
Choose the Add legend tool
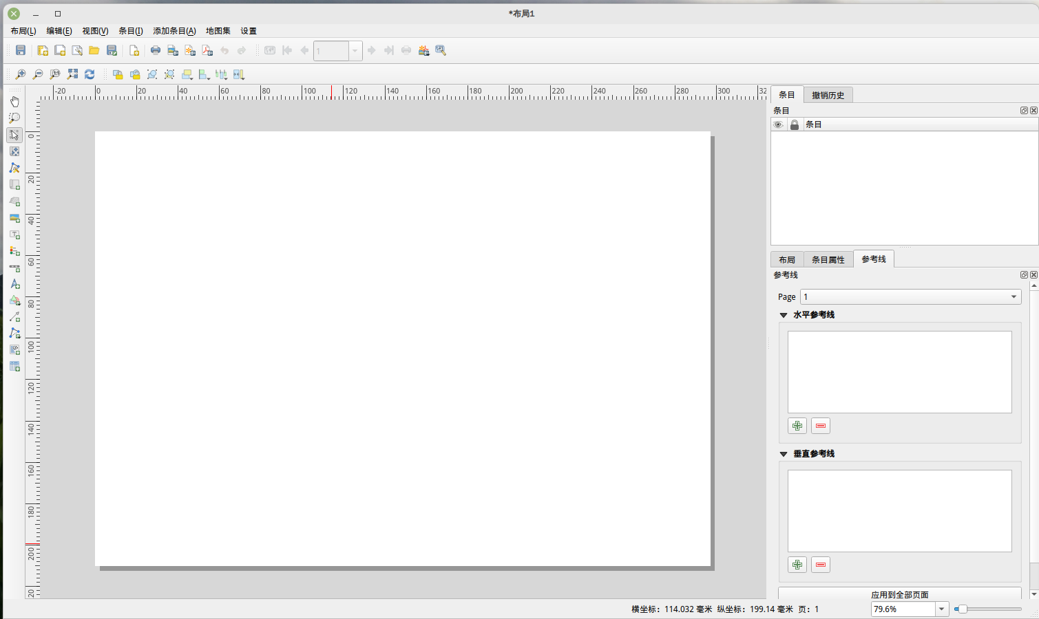pyautogui.click(x=14, y=251)
